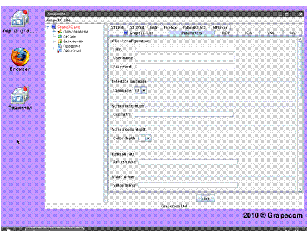
Task: Switch to the XTERM tab
Action: tap(117, 27)
